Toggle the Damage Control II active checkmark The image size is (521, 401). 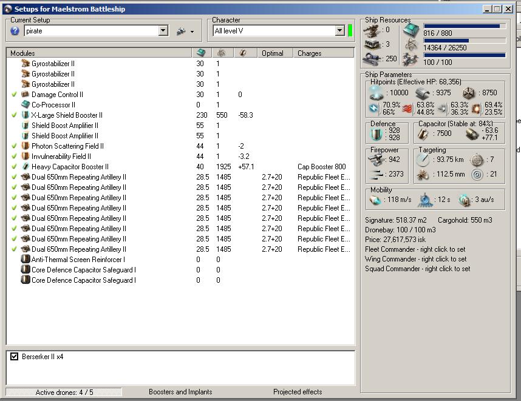(x=14, y=95)
